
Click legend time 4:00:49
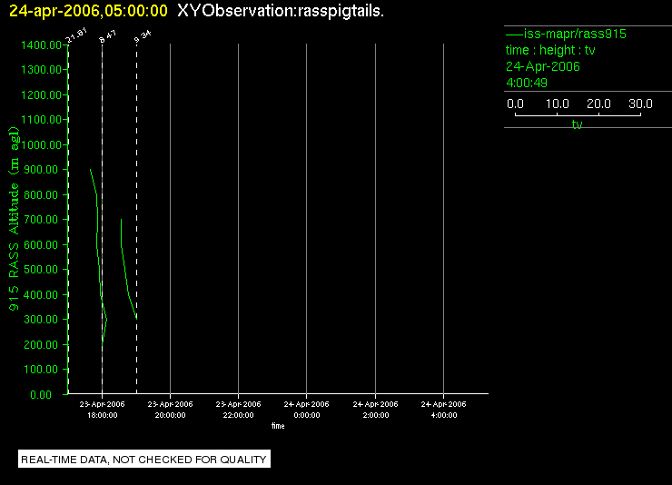pyautogui.click(x=527, y=83)
